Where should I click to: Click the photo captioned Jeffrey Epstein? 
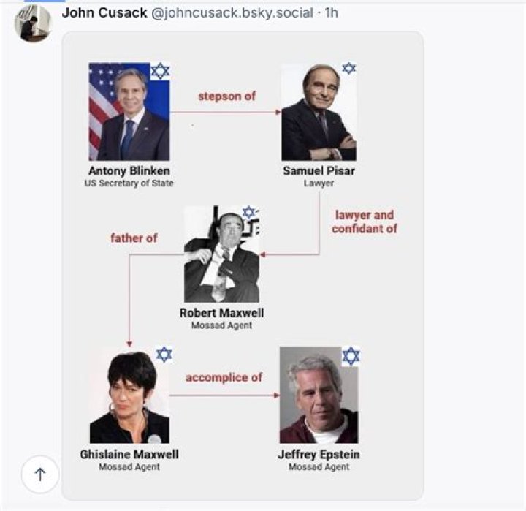[x=319, y=395]
